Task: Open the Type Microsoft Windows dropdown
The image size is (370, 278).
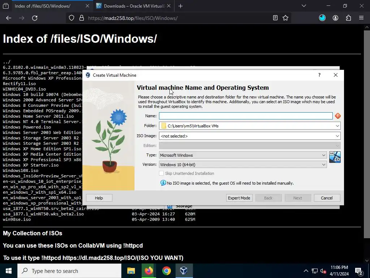Action: 243,155
